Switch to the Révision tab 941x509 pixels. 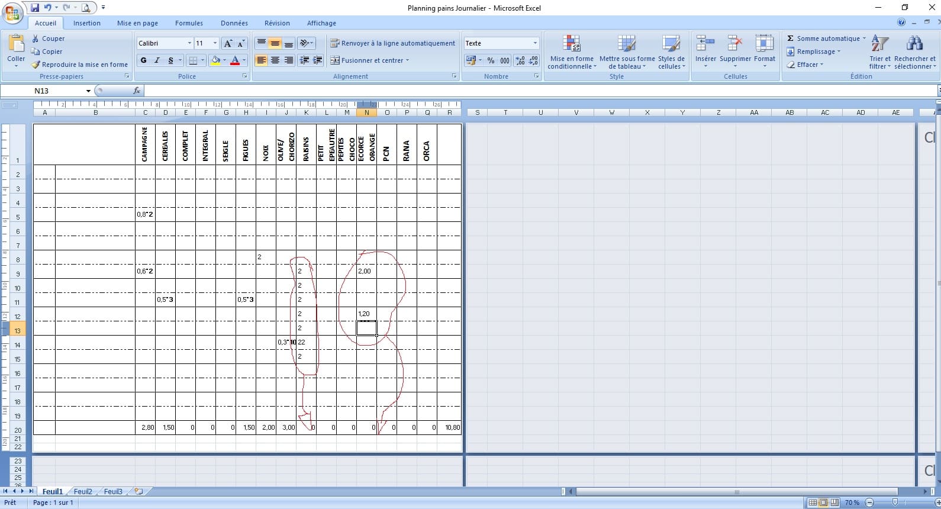coord(277,23)
